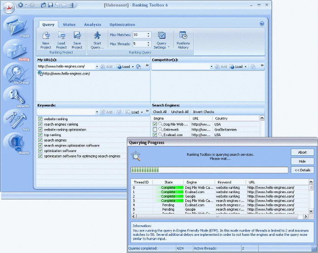Open the My URL(s) address dropdown
Screen dimensions: 318x253
(97, 66)
